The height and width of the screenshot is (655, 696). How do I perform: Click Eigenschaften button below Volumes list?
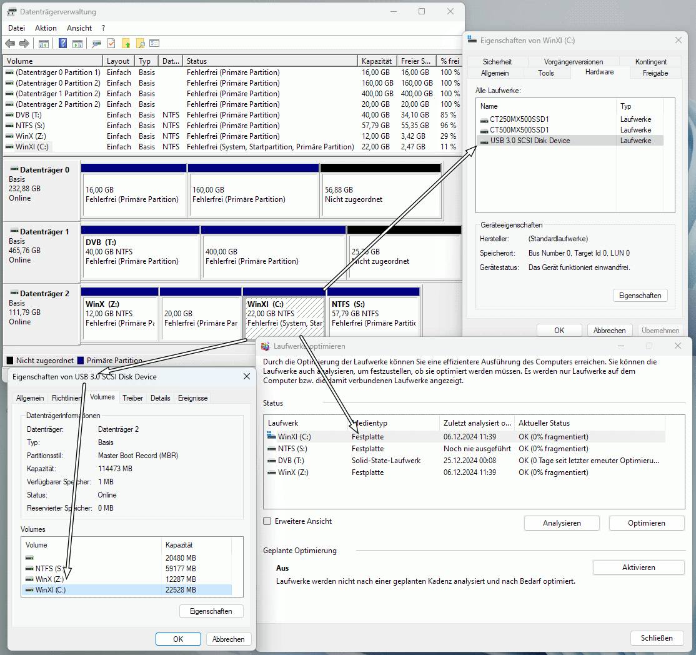211,611
